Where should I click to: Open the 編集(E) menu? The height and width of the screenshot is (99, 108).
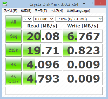click(26, 11)
